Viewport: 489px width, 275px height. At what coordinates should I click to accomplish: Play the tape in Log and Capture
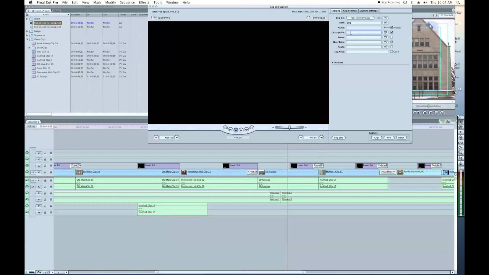pos(241,130)
